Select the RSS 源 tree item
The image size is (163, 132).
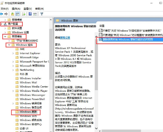point(24,74)
